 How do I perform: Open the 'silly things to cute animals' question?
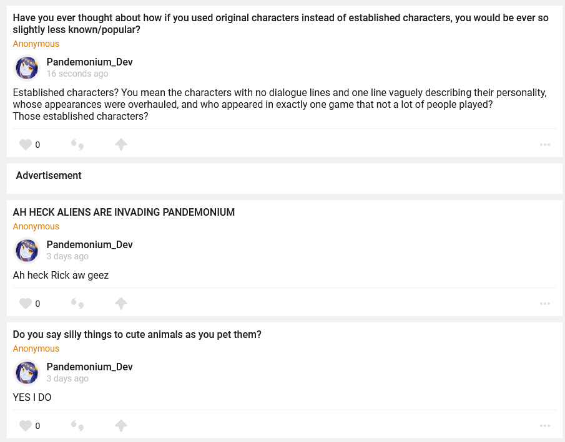click(x=137, y=334)
